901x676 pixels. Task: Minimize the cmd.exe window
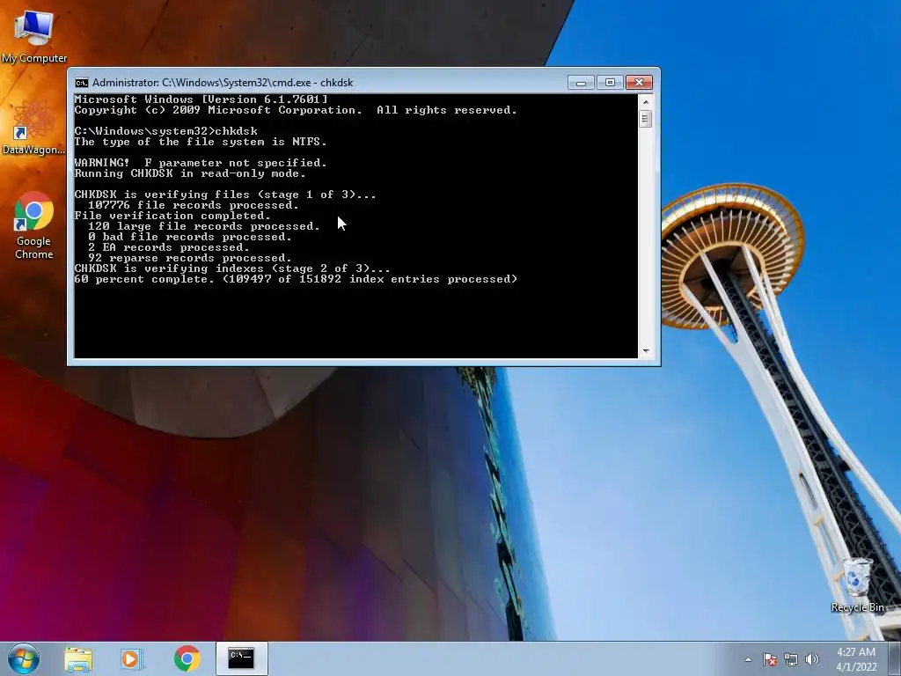(581, 83)
